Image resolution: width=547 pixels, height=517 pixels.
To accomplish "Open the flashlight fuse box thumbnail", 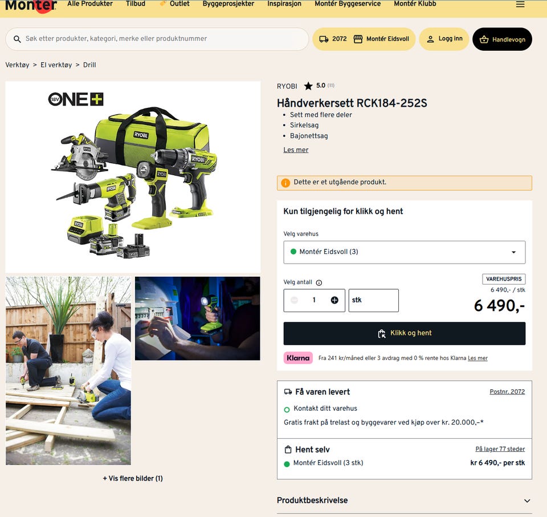I will tap(198, 318).
